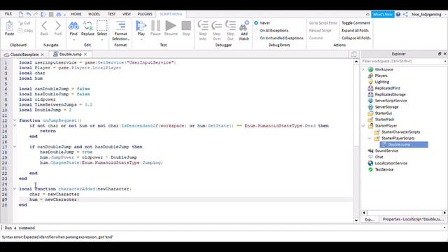Click Go to Script Error

coord(323,23)
